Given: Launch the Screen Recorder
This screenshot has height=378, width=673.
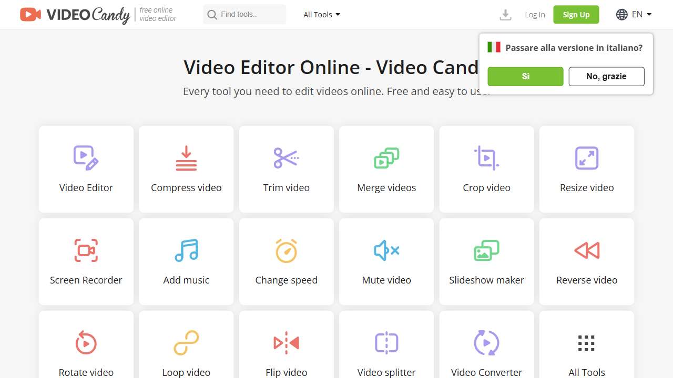Looking at the screenshot, I should (x=86, y=261).
